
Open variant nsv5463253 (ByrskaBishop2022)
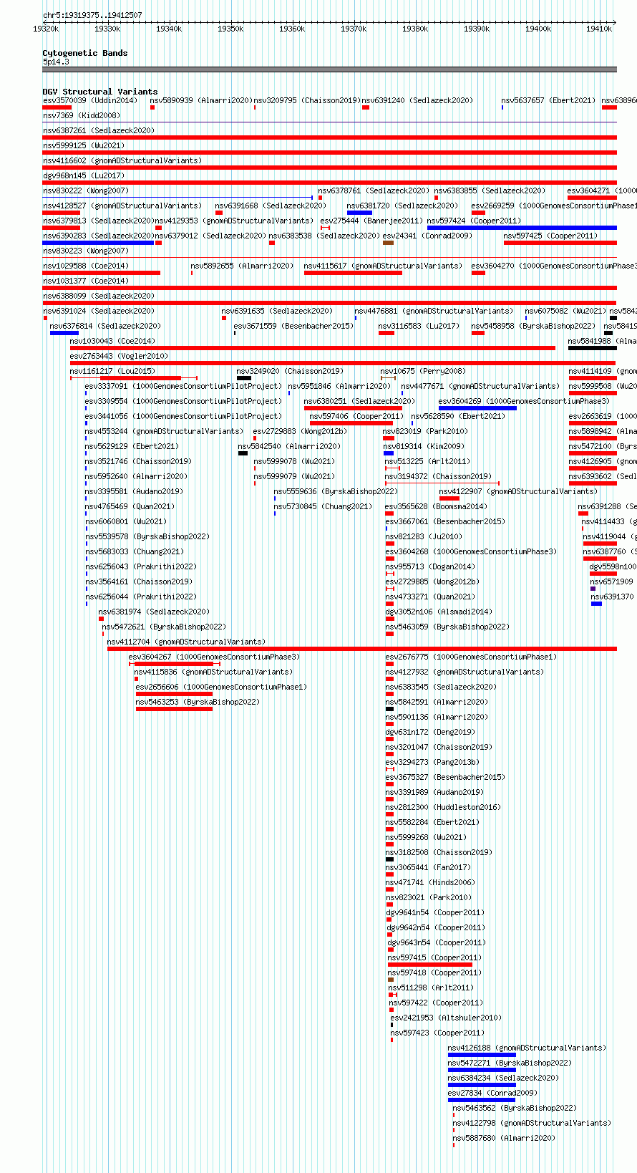click(198, 702)
